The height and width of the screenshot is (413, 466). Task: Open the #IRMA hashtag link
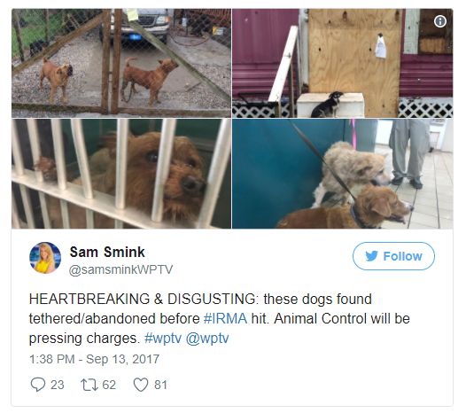(x=225, y=318)
